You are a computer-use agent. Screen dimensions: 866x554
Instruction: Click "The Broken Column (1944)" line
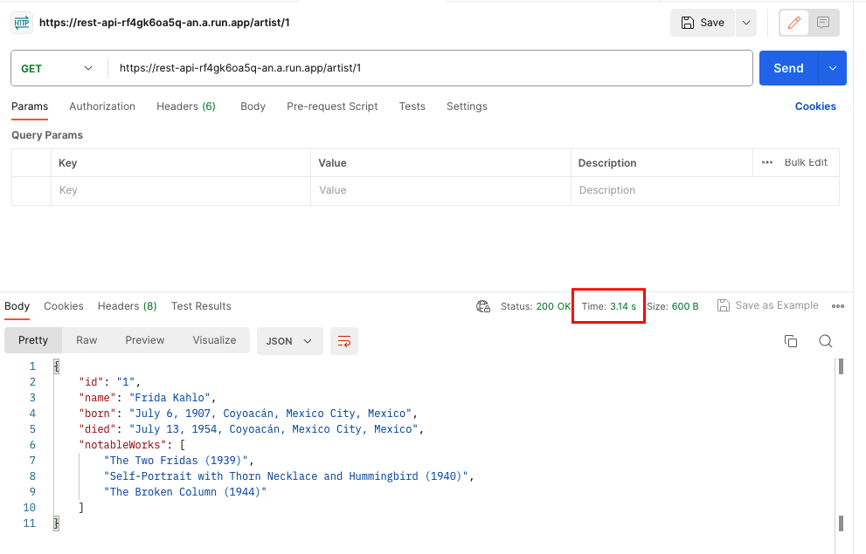185,492
